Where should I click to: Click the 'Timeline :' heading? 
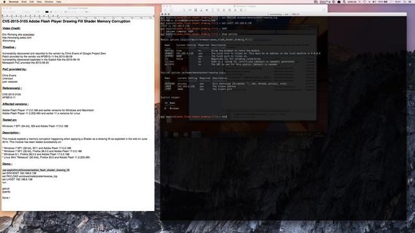[x=9, y=47]
